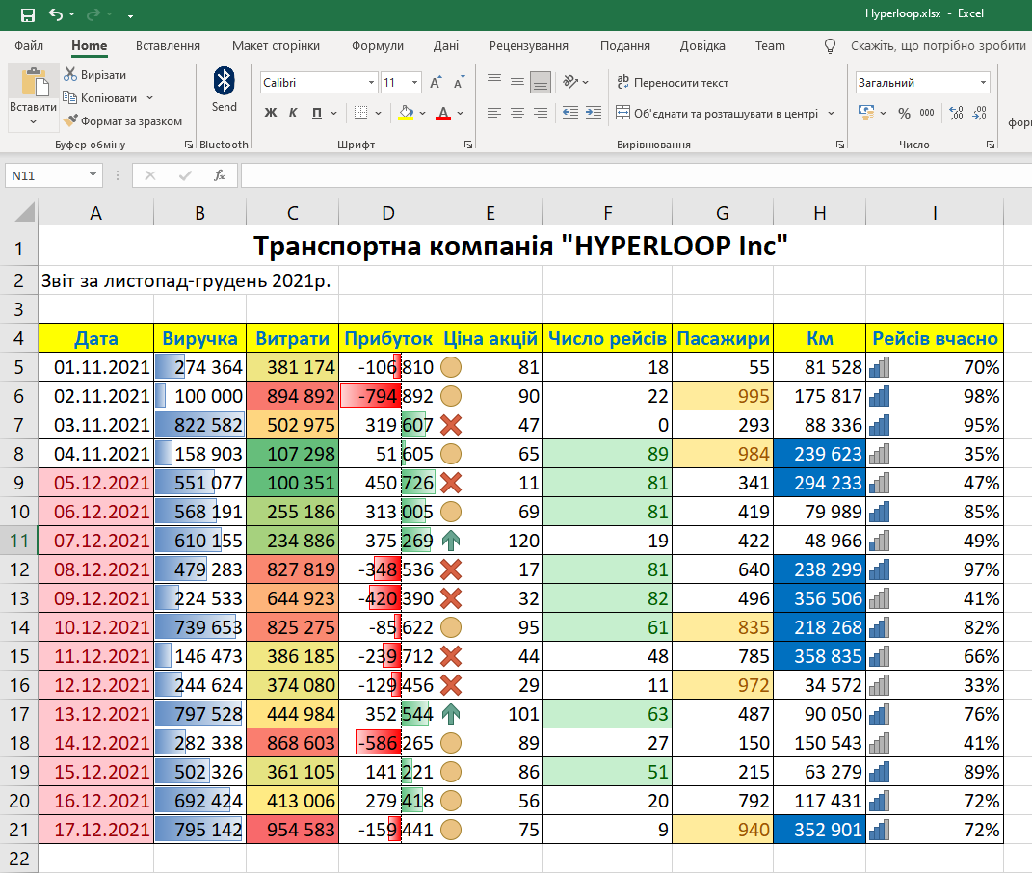Open the Name Box dropdown arrow
The image size is (1032, 873).
[x=93, y=175]
